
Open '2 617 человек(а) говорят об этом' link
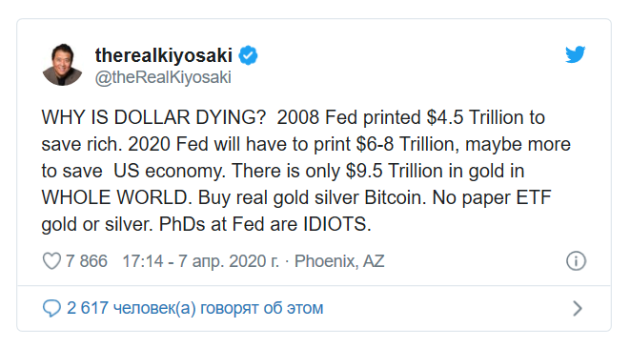click(x=194, y=308)
